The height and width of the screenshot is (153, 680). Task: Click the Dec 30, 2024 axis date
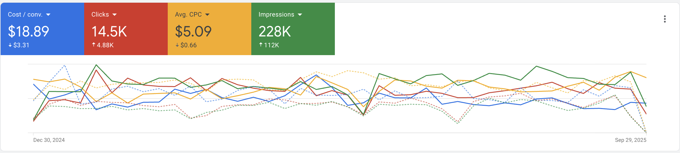[x=49, y=140]
